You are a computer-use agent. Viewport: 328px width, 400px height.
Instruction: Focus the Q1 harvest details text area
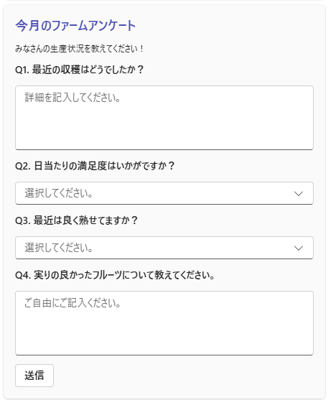click(164, 118)
